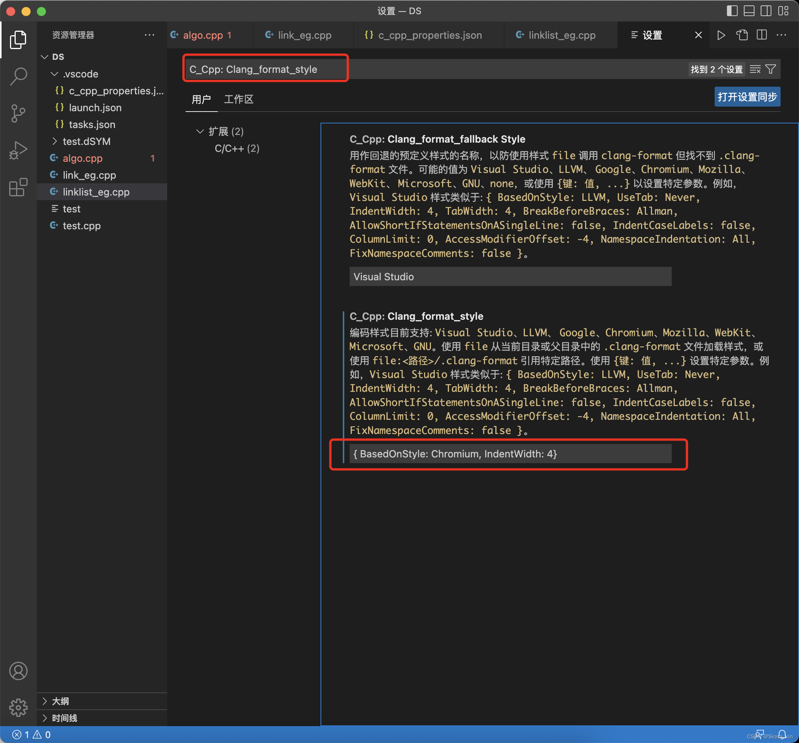Screen dimensions: 799x743
Task: Switch to linklist_eg.cpp editor tab
Action: point(561,35)
